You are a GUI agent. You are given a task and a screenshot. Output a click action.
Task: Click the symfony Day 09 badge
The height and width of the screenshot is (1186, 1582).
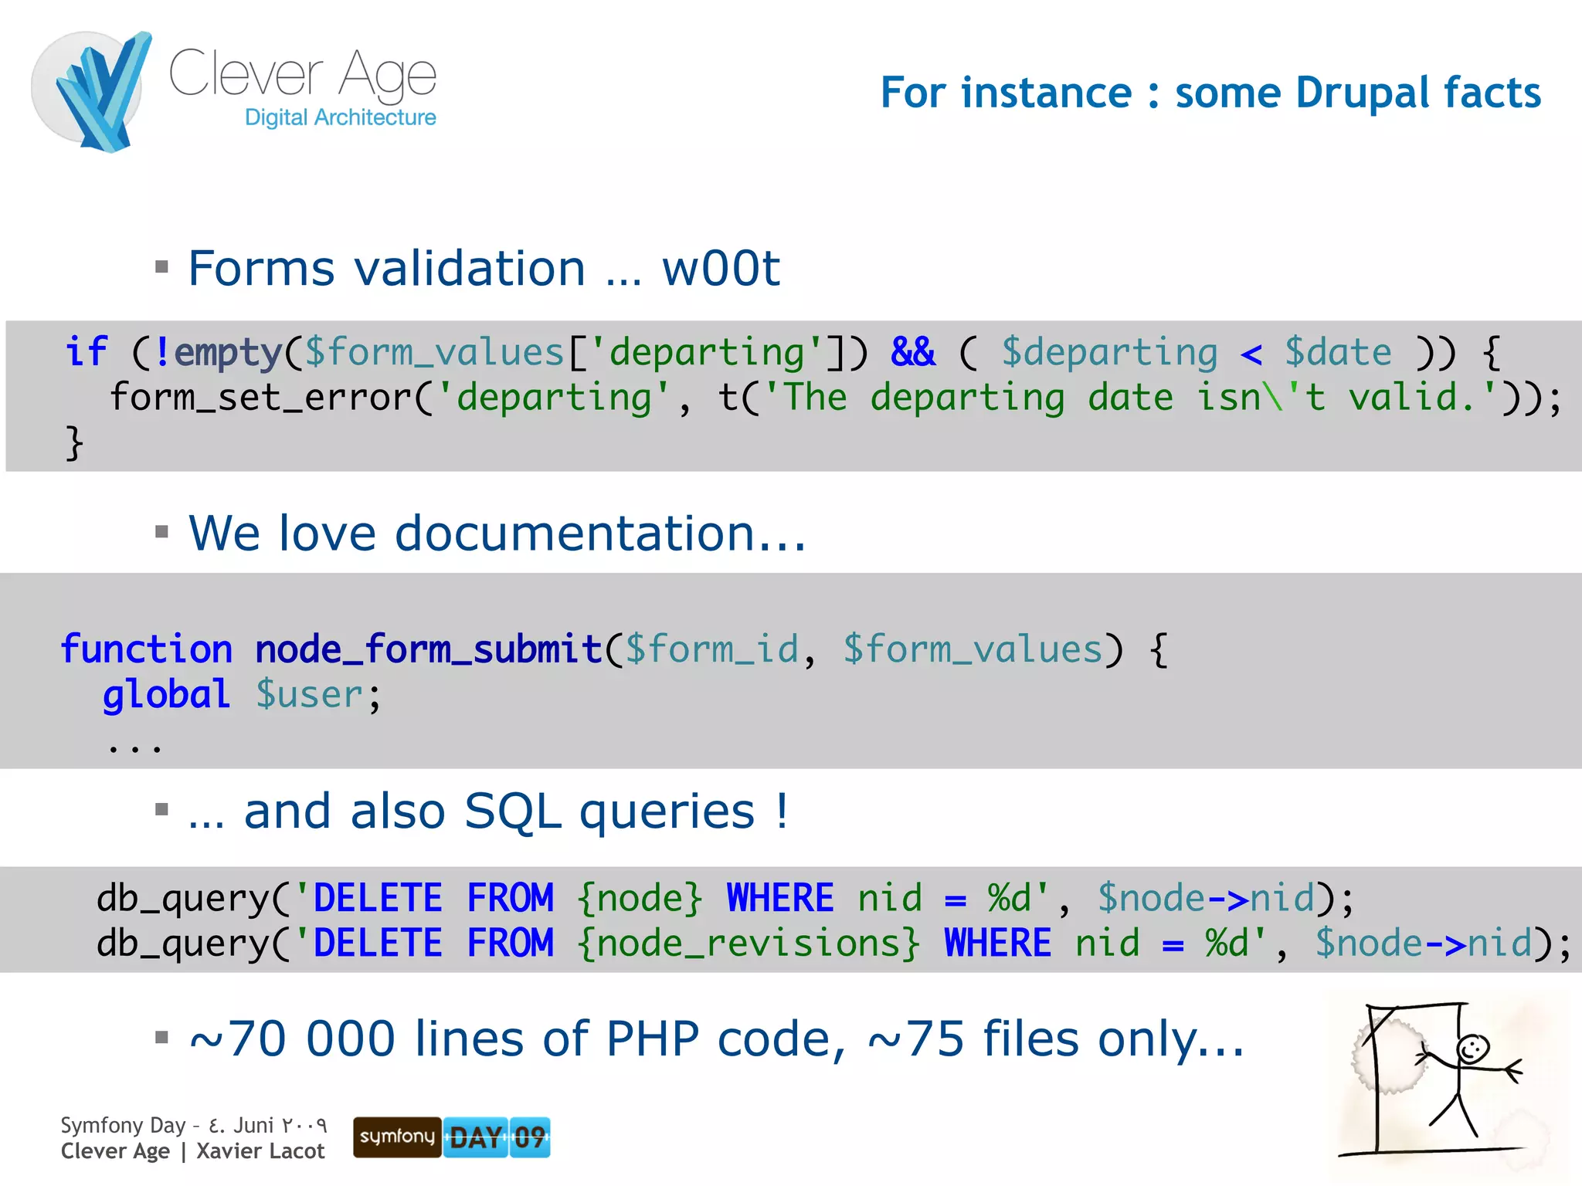pyautogui.click(x=451, y=1137)
